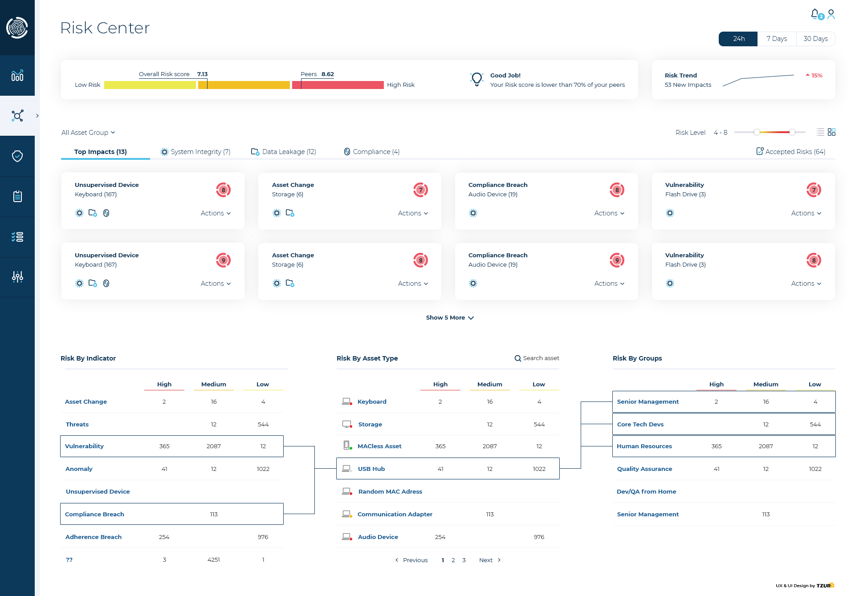Go to Next page of assets
This screenshot has height=596, width=855.
tap(490, 560)
